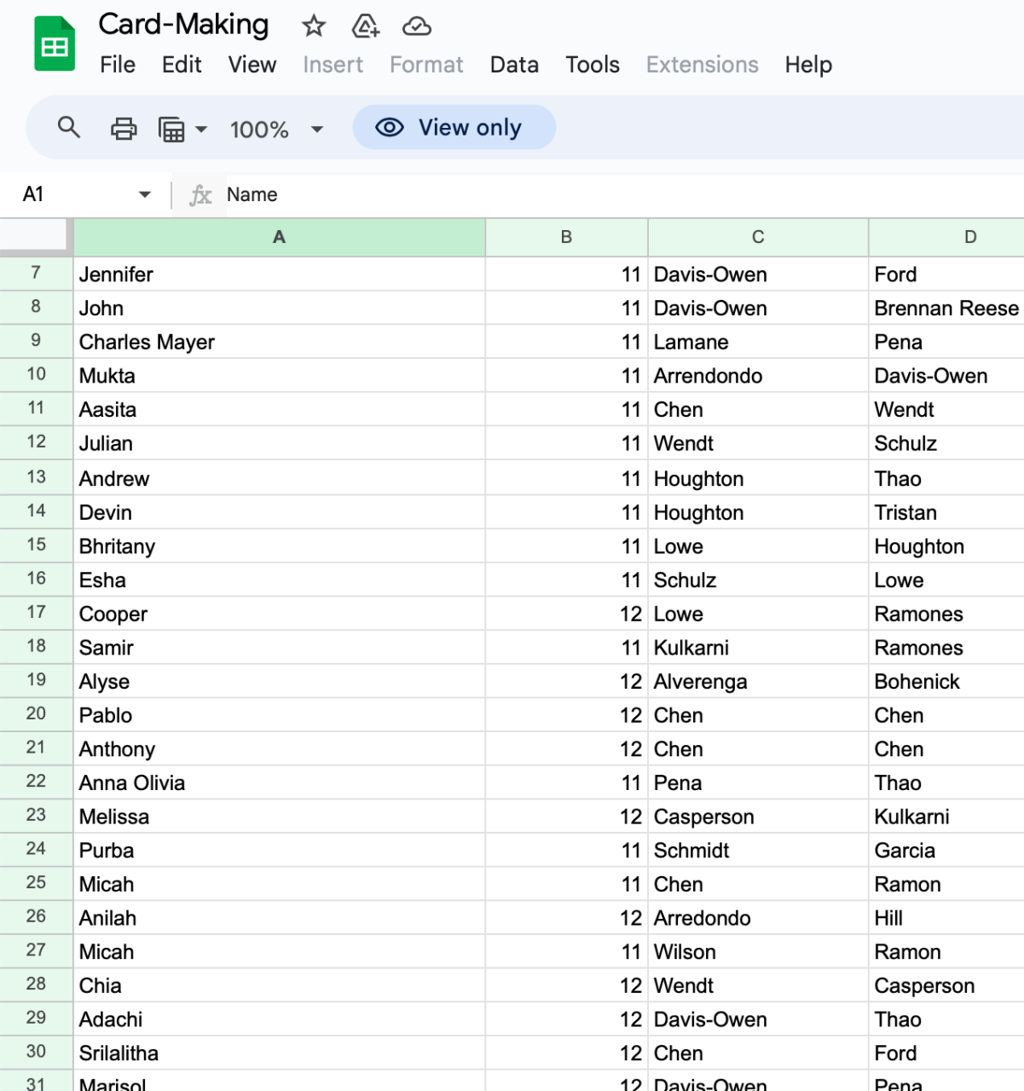Open the search menus magnifier icon

69,129
